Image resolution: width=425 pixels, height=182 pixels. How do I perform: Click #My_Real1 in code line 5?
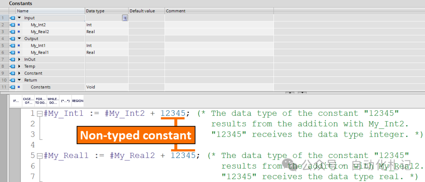pos(66,156)
